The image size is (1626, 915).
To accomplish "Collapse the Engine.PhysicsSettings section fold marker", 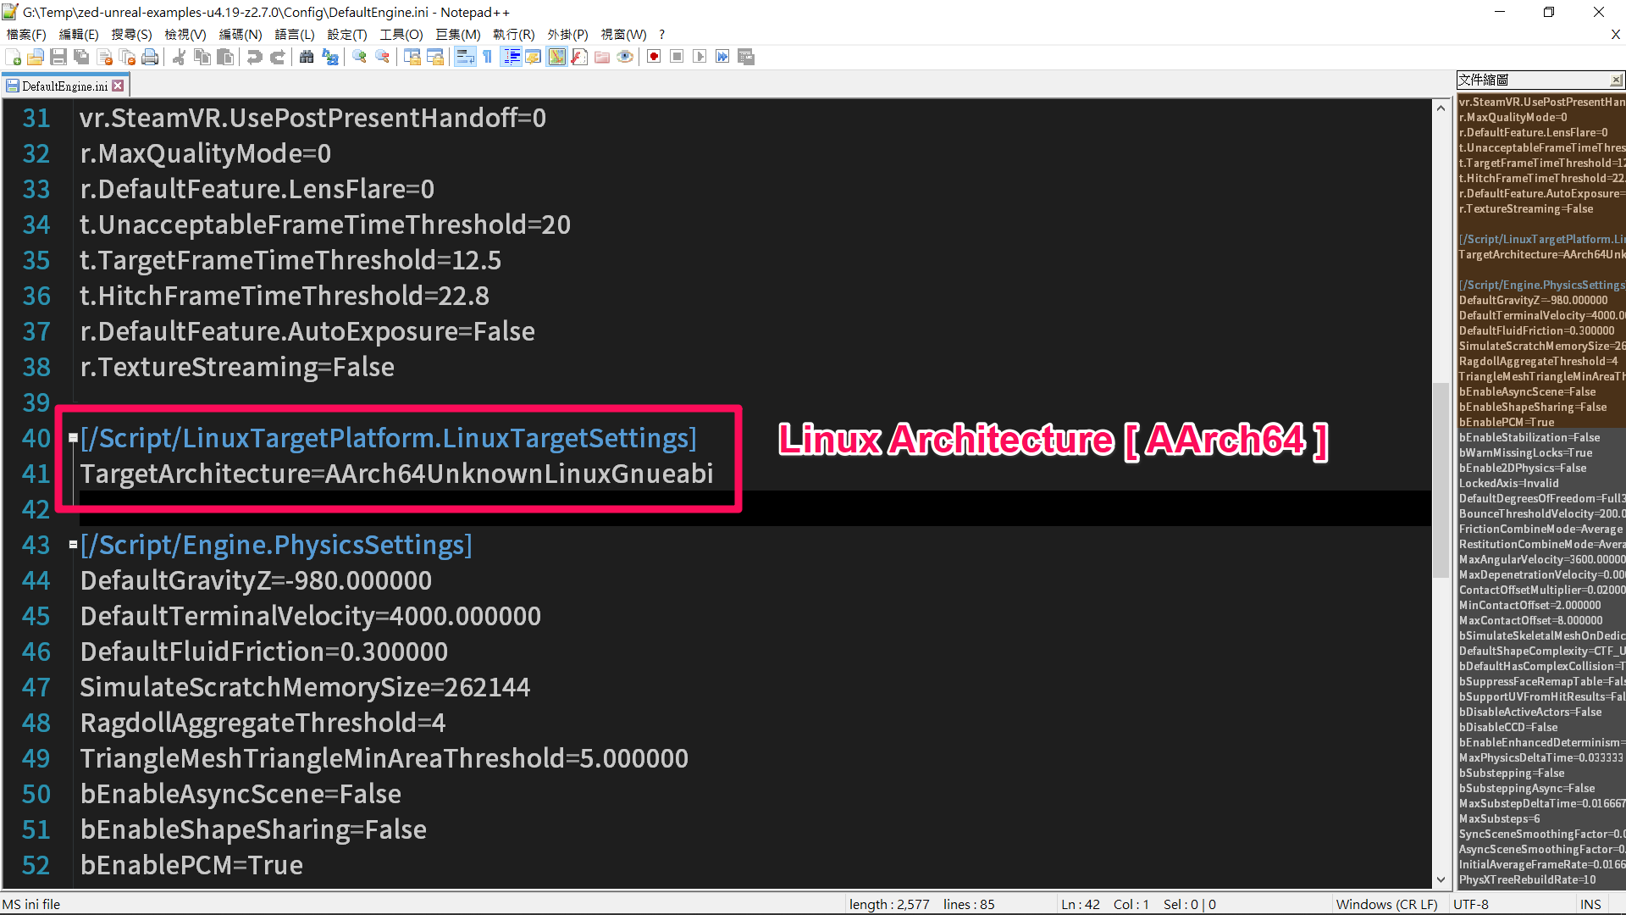I will [x=71, y=545].
